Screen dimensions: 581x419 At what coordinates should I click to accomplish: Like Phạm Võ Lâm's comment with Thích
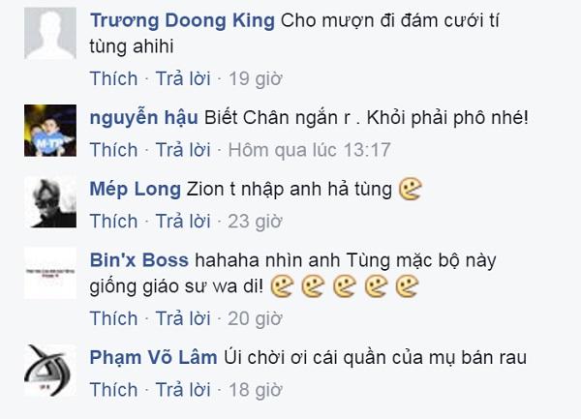pos(113,390)
